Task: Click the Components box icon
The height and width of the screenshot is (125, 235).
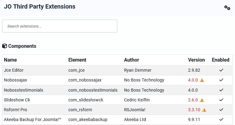Action: [5, 46]
